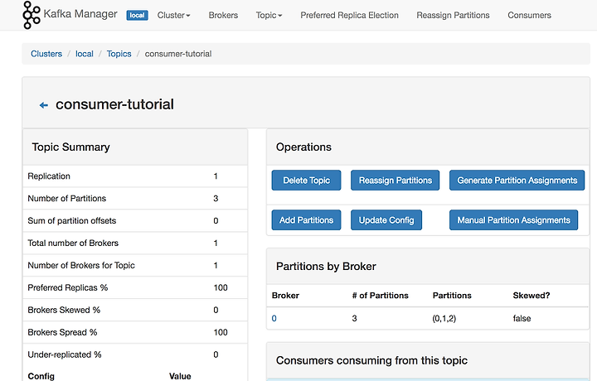Click the Brokers Spread value 100
This screenshot has height=381, width=597.
pyautogui.click(x=221, y=332)
